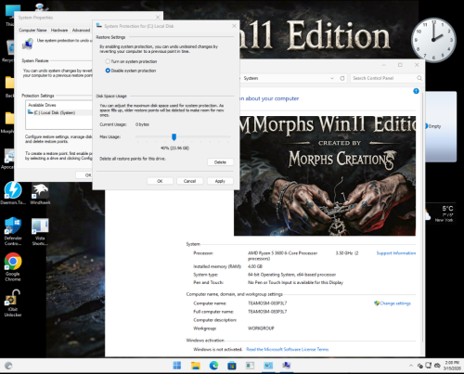The width and height of the screenshot is (464, 374).
Task: Launch Google Chrome from the desktop
Action: tap(13, 266)
